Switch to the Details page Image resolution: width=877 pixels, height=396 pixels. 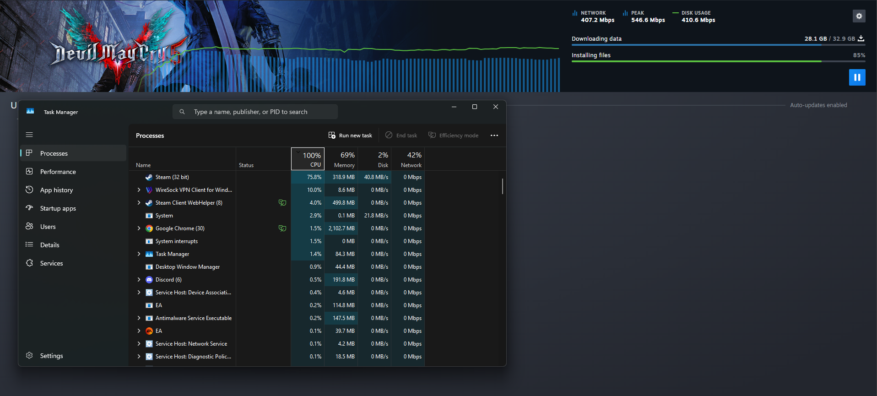73,245
